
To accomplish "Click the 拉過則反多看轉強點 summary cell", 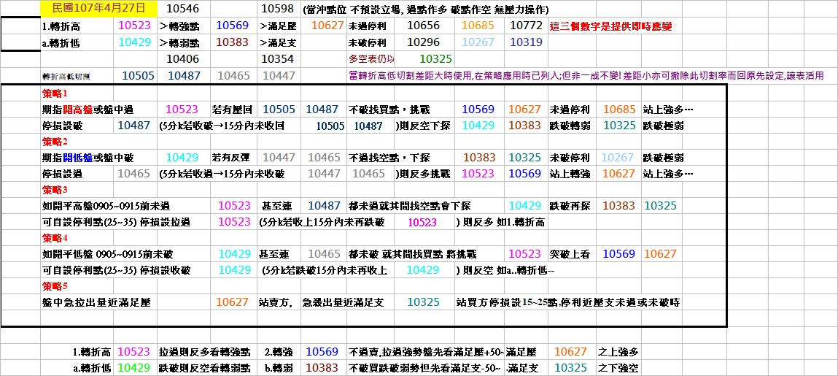I will point(204,353).
